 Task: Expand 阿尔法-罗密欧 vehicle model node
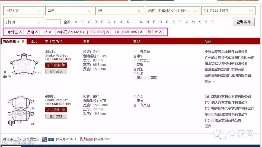[x=135, y=78]
